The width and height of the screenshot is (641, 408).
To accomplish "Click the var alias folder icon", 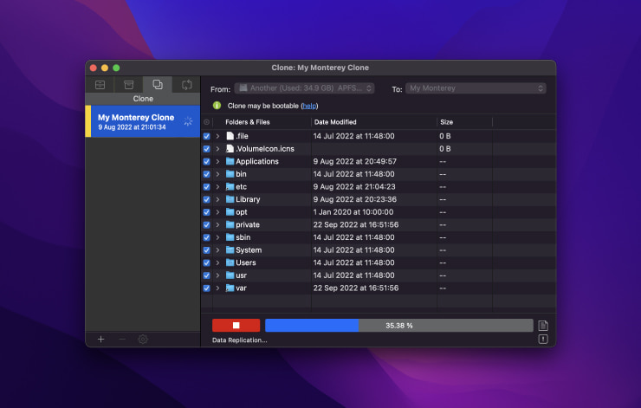I will click(x=230, y=288).
